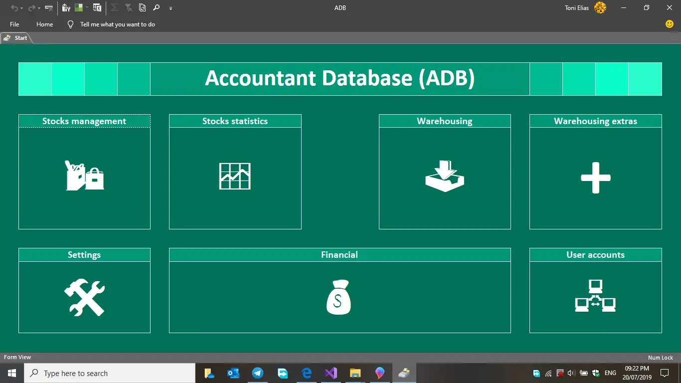Click the Export to Excel toolbar icon
The height and width of the screenshot is (383, 681).
(x=96, y=8)
